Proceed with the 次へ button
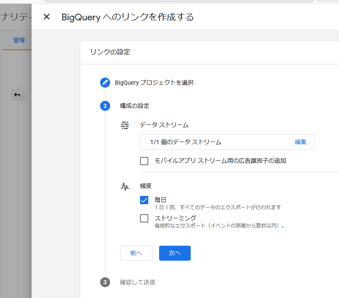This screenshot has width=339, height=298. click(175, 253)
